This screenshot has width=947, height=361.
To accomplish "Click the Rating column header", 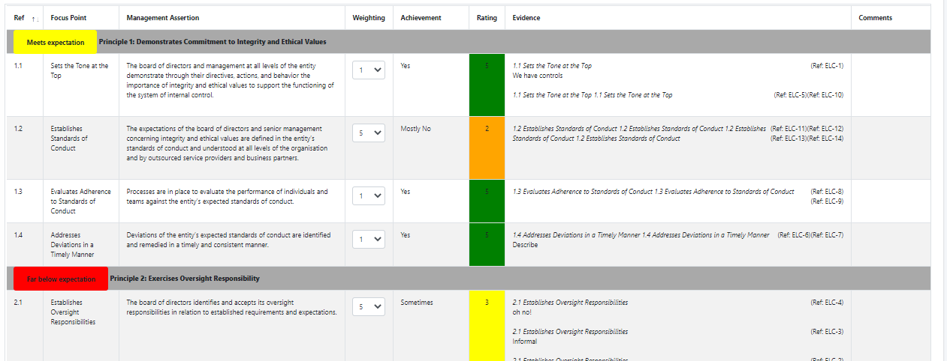I will click(x=487, y=18).
